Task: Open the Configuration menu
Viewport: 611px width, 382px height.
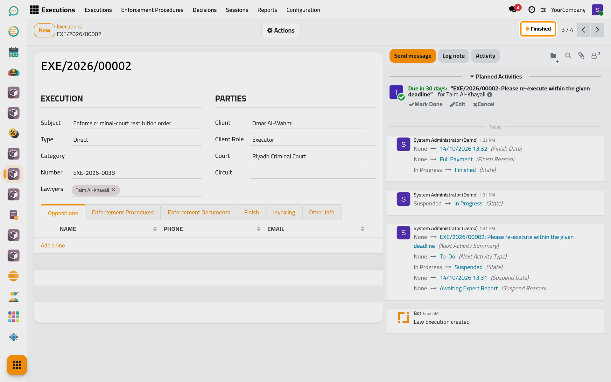Action: click(x=303, y=10)
